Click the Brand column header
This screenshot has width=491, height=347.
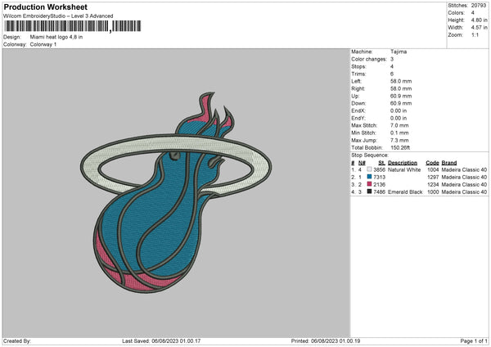451,162
